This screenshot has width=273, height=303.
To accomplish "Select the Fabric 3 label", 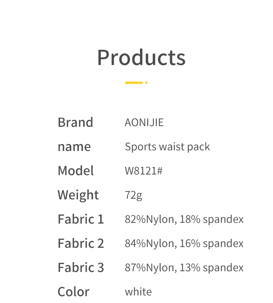I will pyautogui.click(x=81, y=268).
